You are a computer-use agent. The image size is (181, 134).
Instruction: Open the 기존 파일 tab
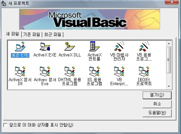coord(31,34)
